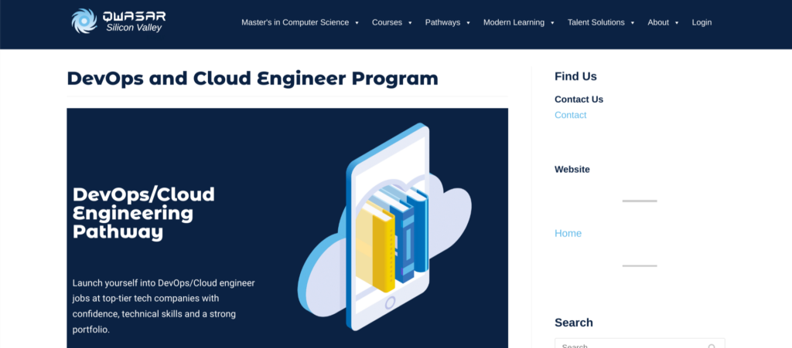The height and width of the screenshot is (348, 792).
Task: Select Modern Learning in the navigation bar
Action: click(x=514, y=22)
